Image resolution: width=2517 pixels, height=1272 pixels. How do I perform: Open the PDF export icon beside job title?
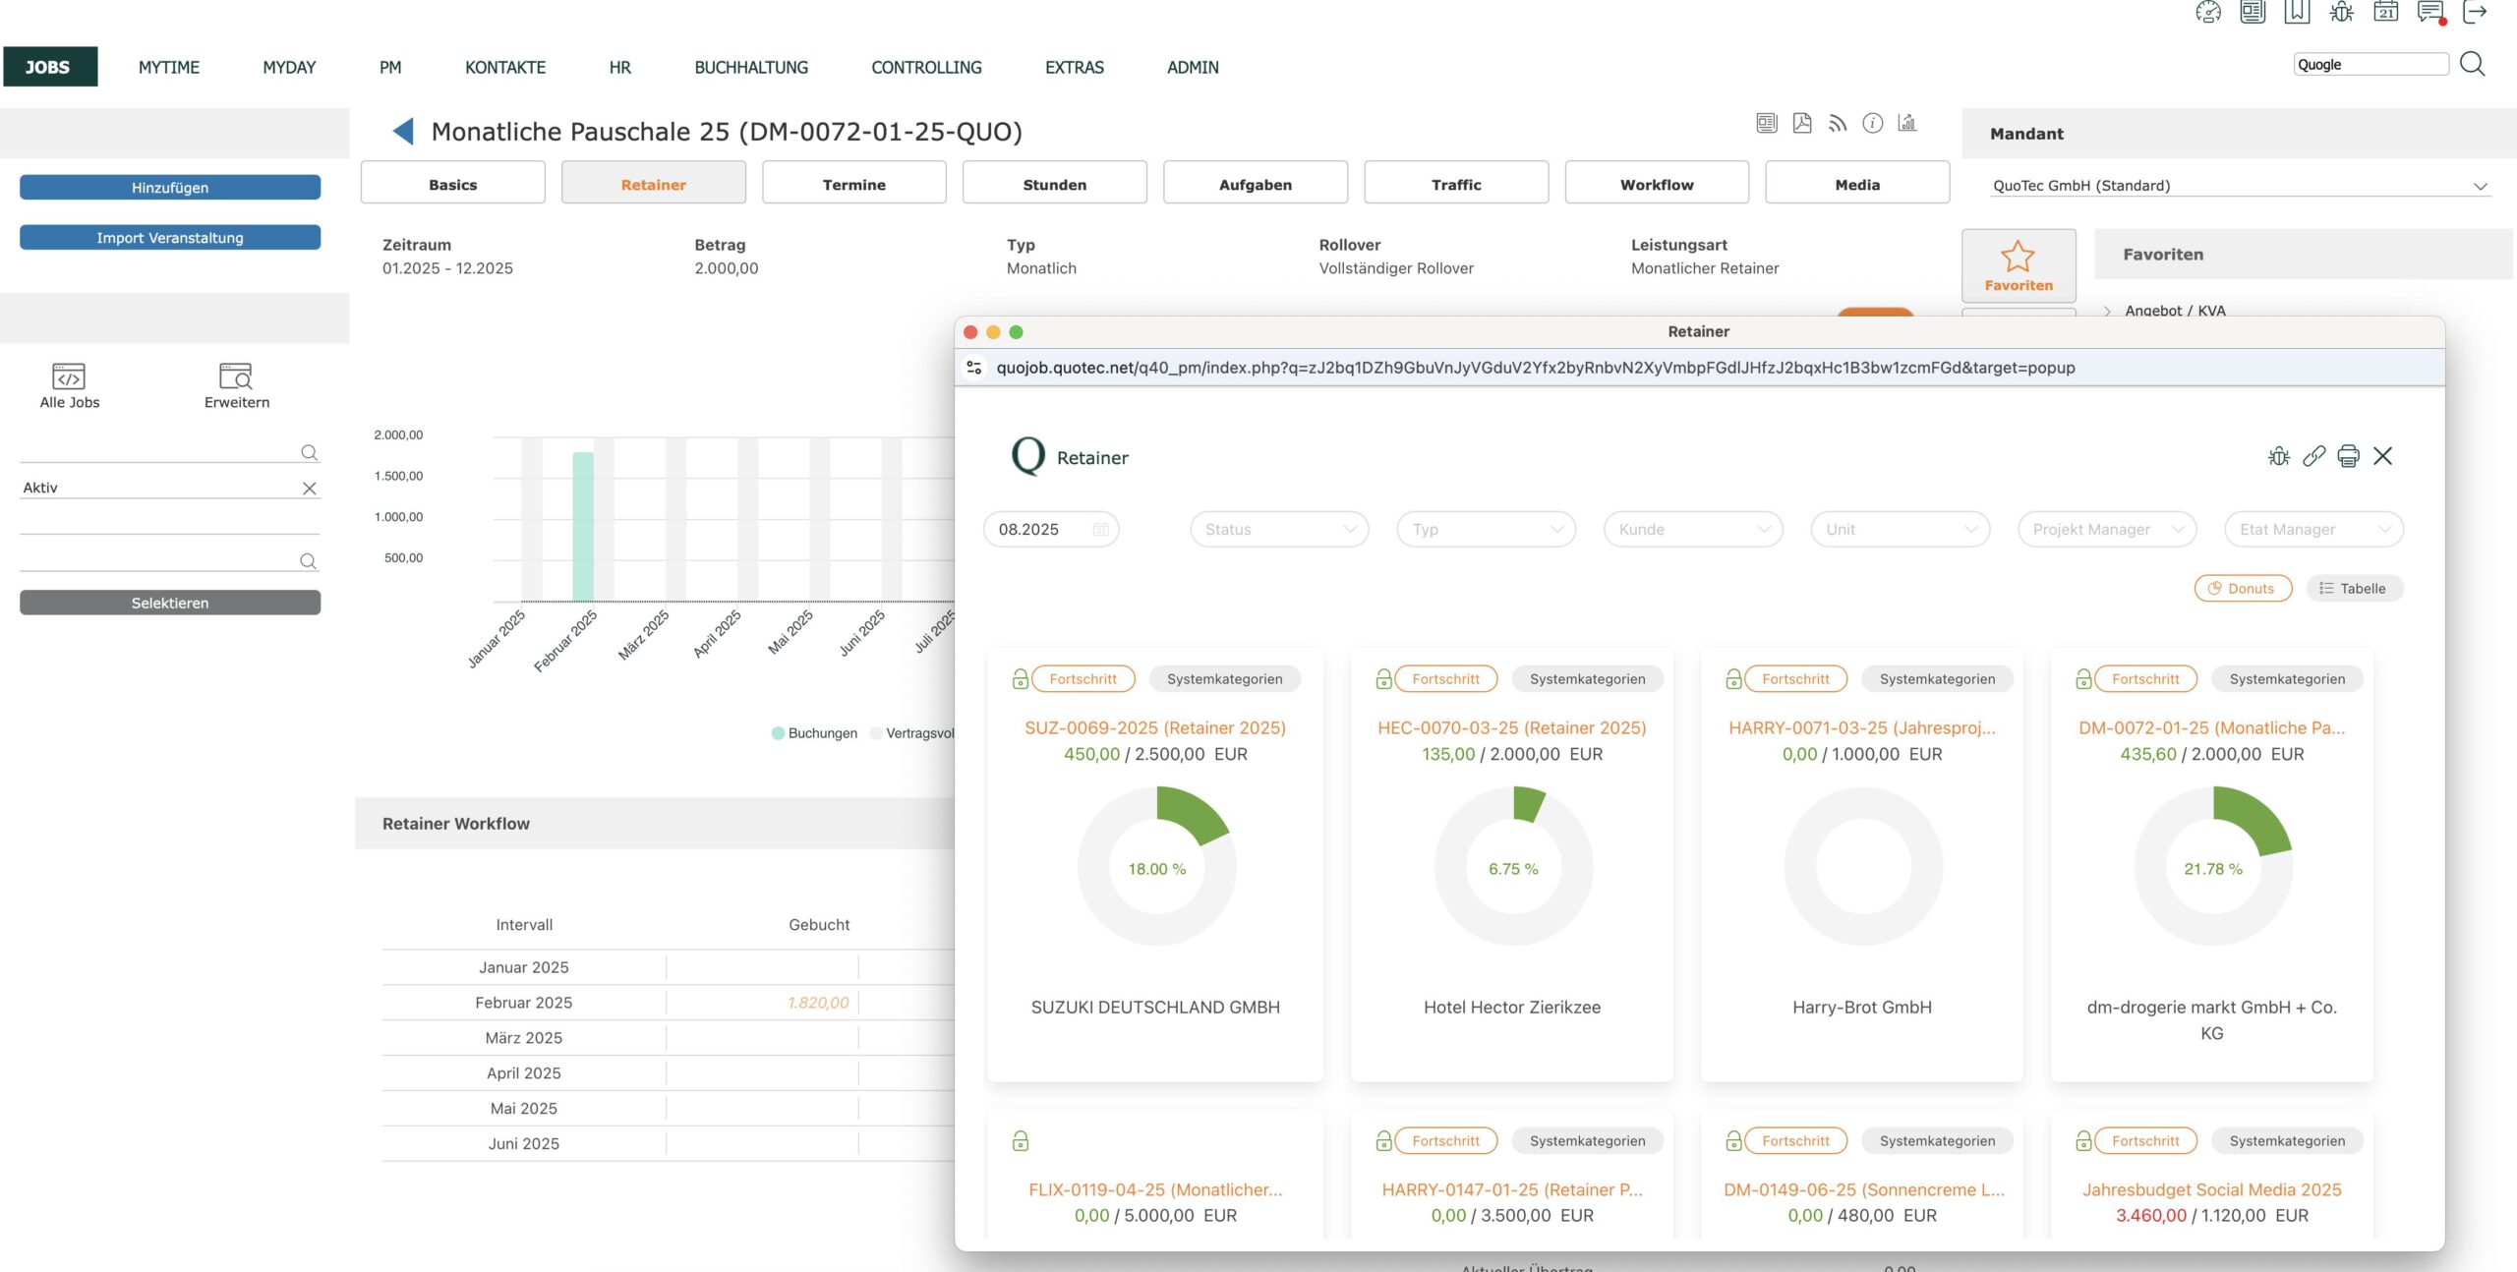pos(1802,123)
